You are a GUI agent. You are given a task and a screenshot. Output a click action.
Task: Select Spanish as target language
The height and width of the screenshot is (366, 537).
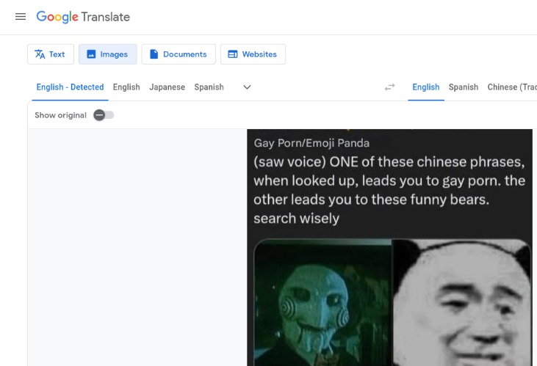coord(464,87)
